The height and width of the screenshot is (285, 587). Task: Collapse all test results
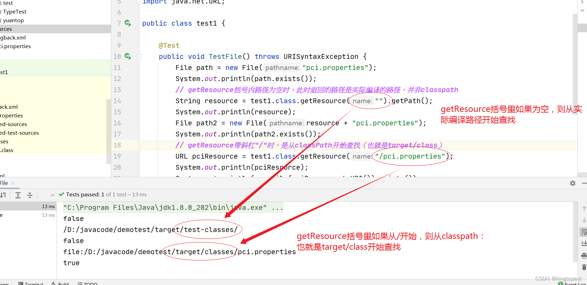click(x=30, y=195)
